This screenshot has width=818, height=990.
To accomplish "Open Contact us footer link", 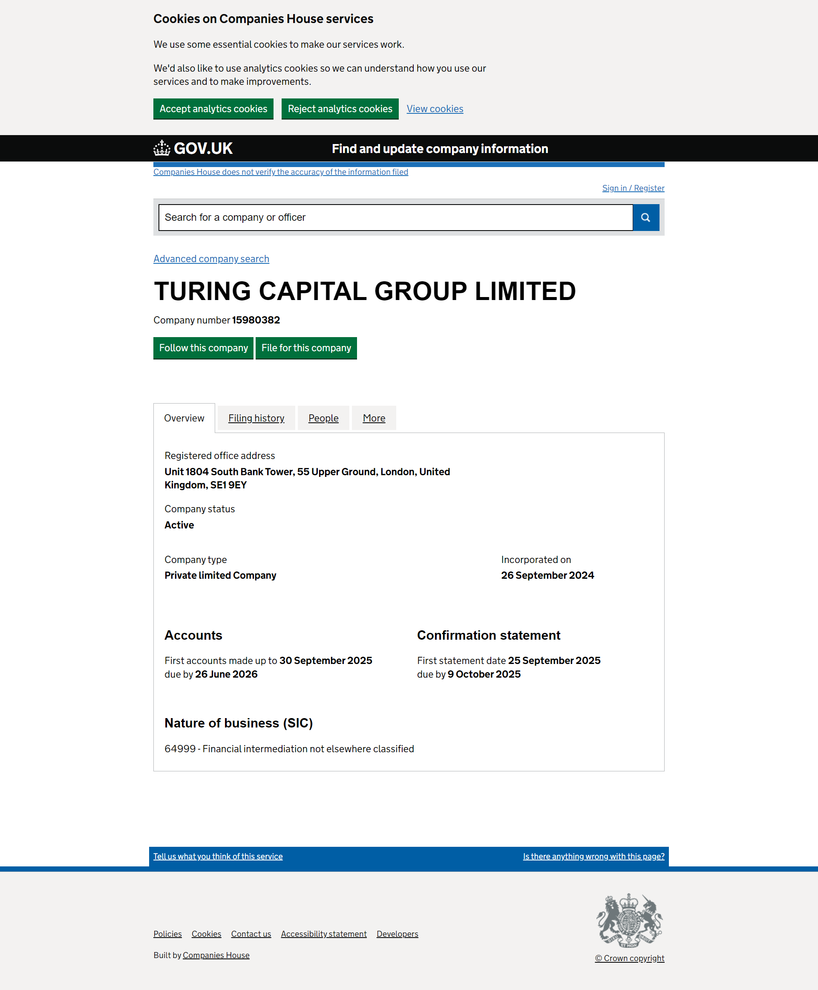I will point(251,934).
